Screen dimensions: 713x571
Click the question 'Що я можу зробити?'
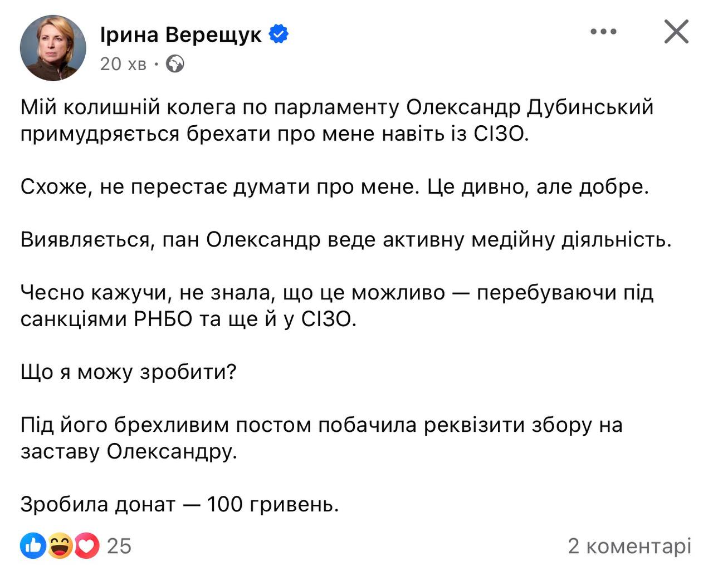click(x=129, y=372)
